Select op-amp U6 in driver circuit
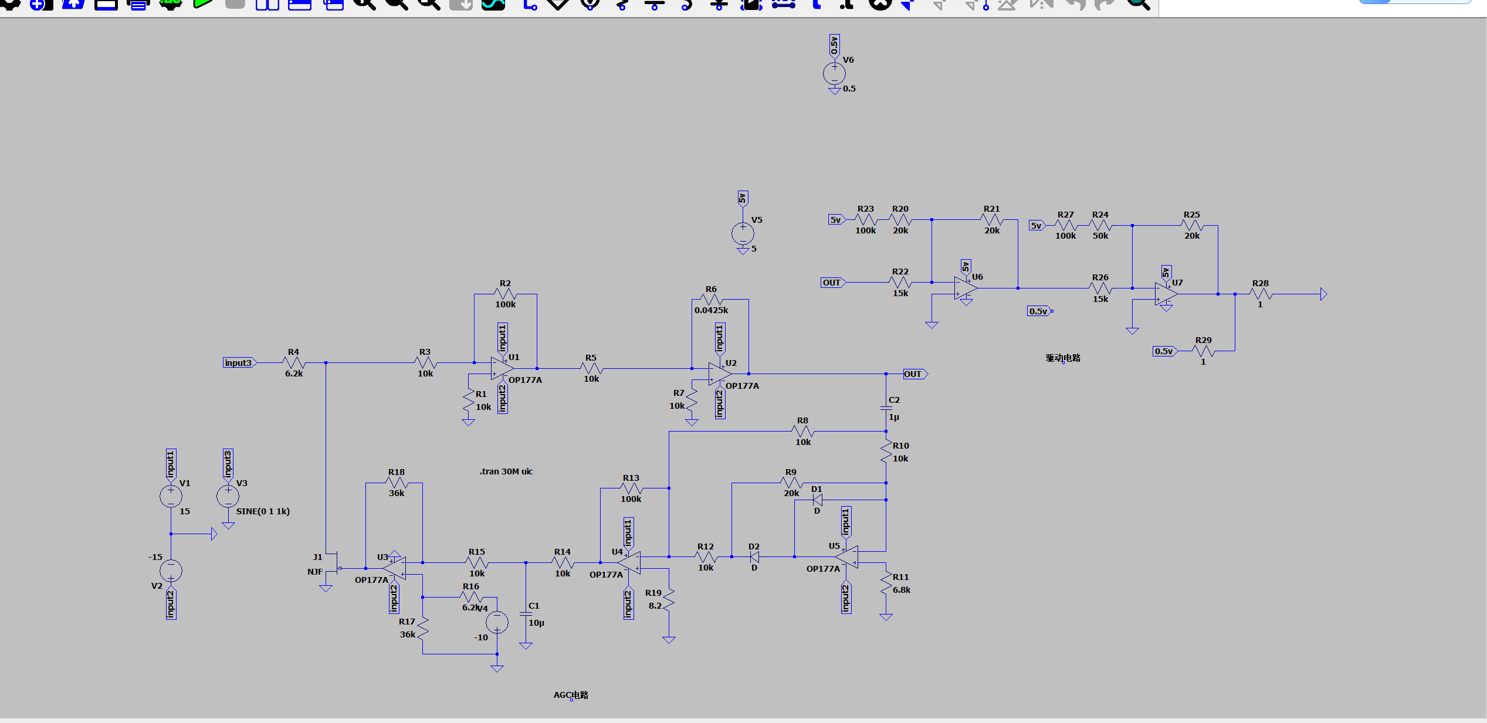 (x=966, y=288)
